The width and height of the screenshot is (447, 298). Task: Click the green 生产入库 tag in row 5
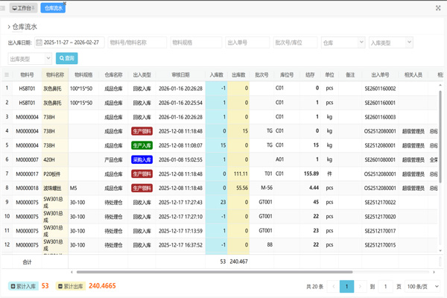click(142, 145)
